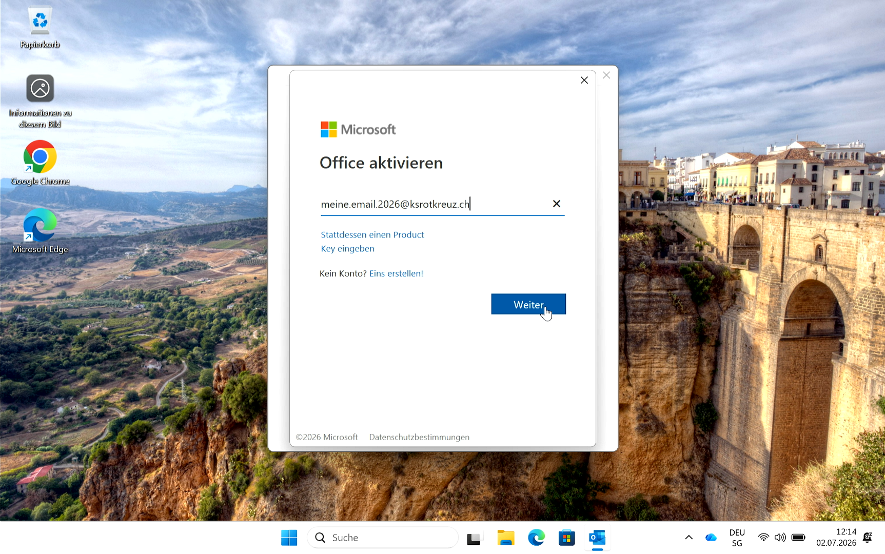
Task: Click the ©2026 Microsoft footer text
Action: (327, 437)
